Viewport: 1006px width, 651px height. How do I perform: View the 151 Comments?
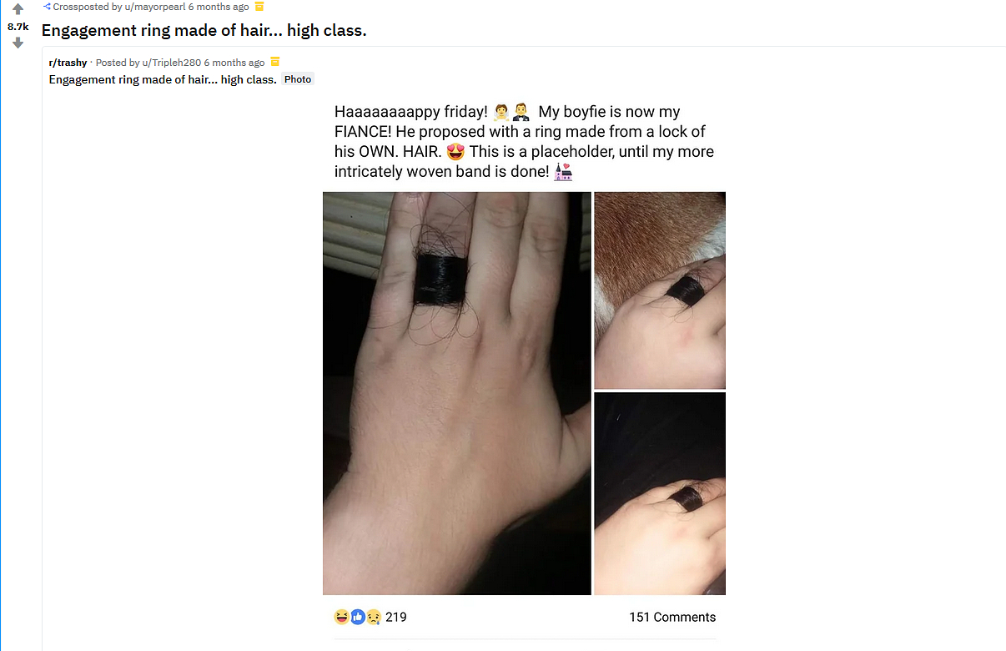point(672,617)
